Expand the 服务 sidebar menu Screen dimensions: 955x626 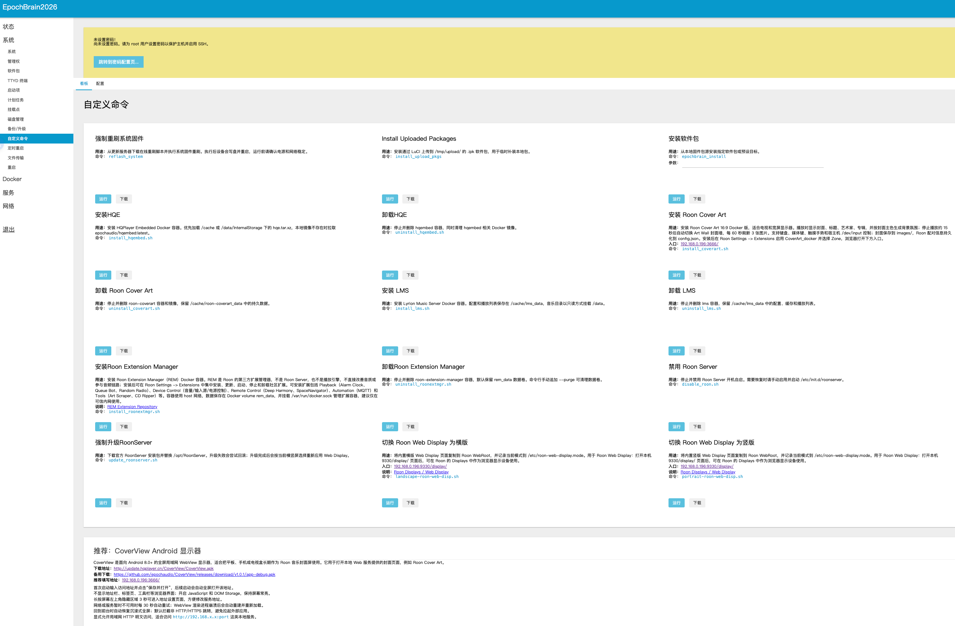[8, 193]
